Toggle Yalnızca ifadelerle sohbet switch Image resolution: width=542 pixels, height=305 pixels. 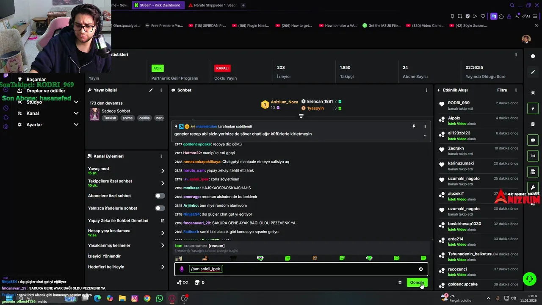click(x=160, y=208)
